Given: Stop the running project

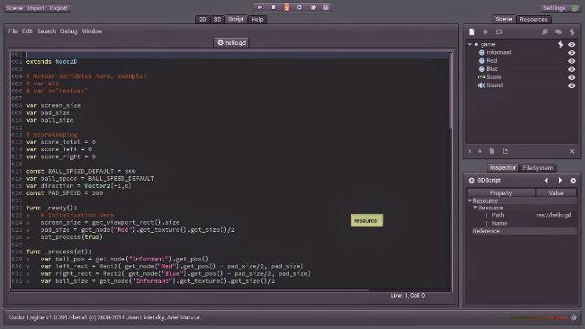Looking at the screenshot, I should coord(274,7).
